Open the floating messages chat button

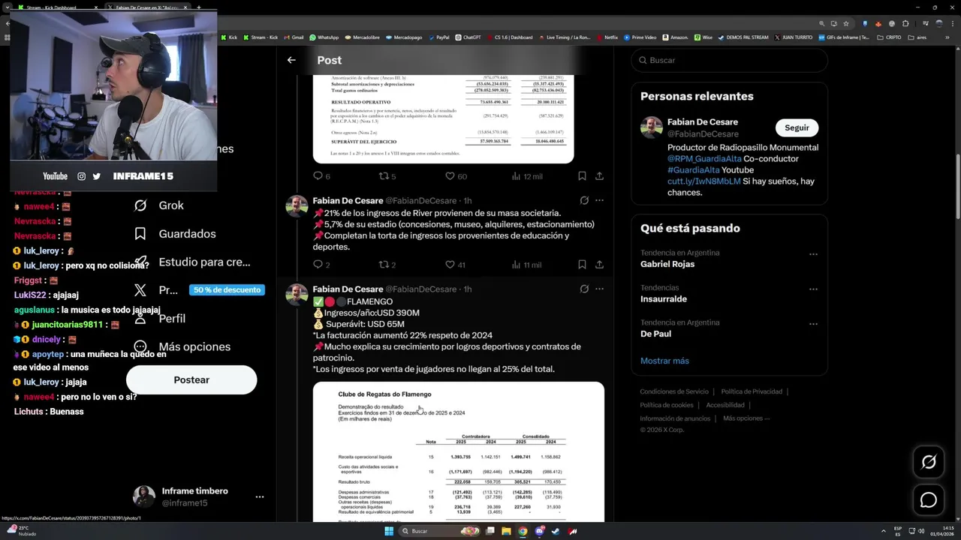click(929, 499)
